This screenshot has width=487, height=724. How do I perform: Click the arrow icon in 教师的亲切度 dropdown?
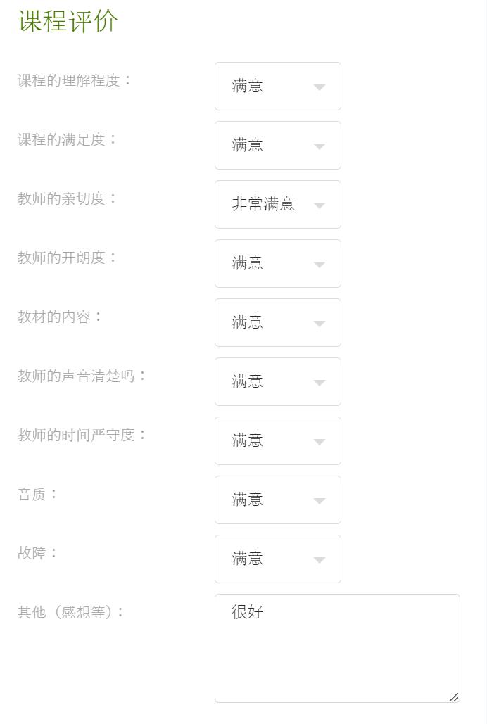pyautogui.click(x=320, y=205)
